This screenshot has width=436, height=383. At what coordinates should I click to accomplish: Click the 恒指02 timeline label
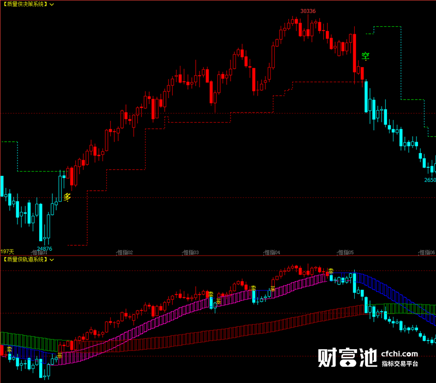click(x=125, y=252)
